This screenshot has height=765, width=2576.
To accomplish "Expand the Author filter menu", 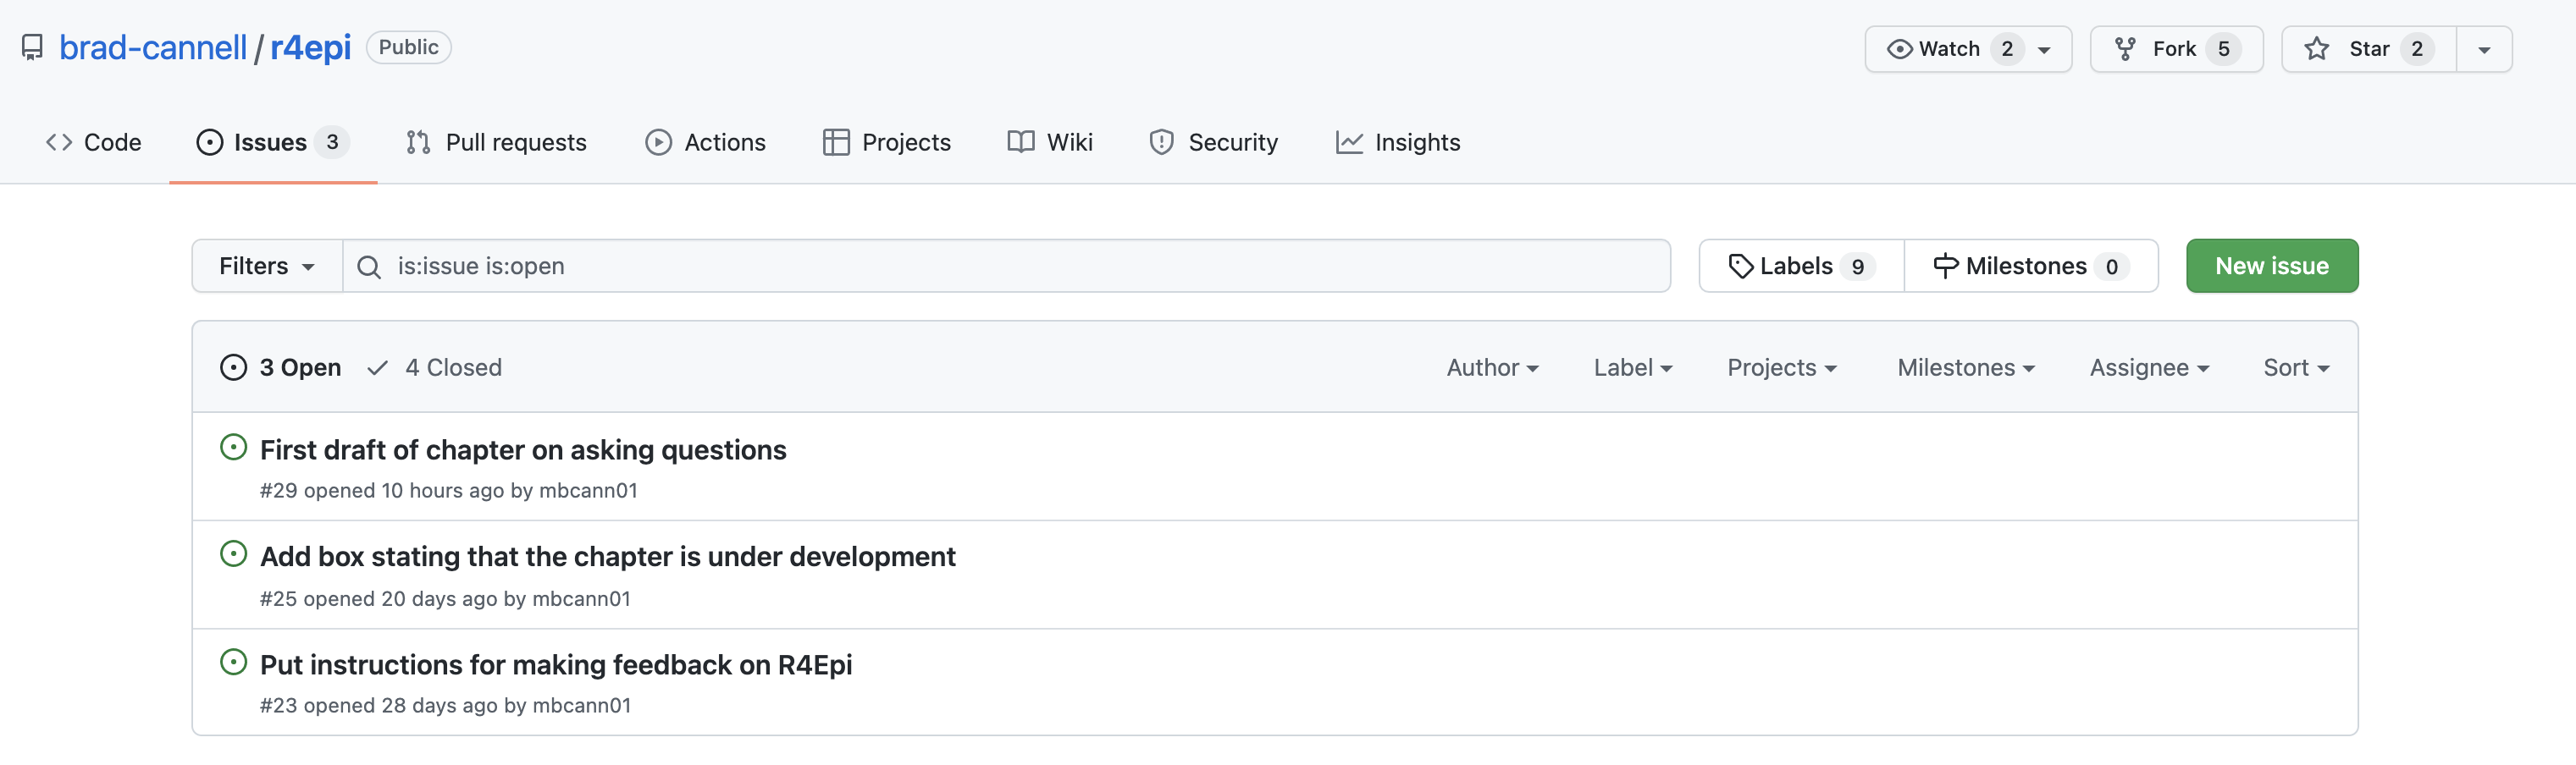I will (x=1492, y=367).
